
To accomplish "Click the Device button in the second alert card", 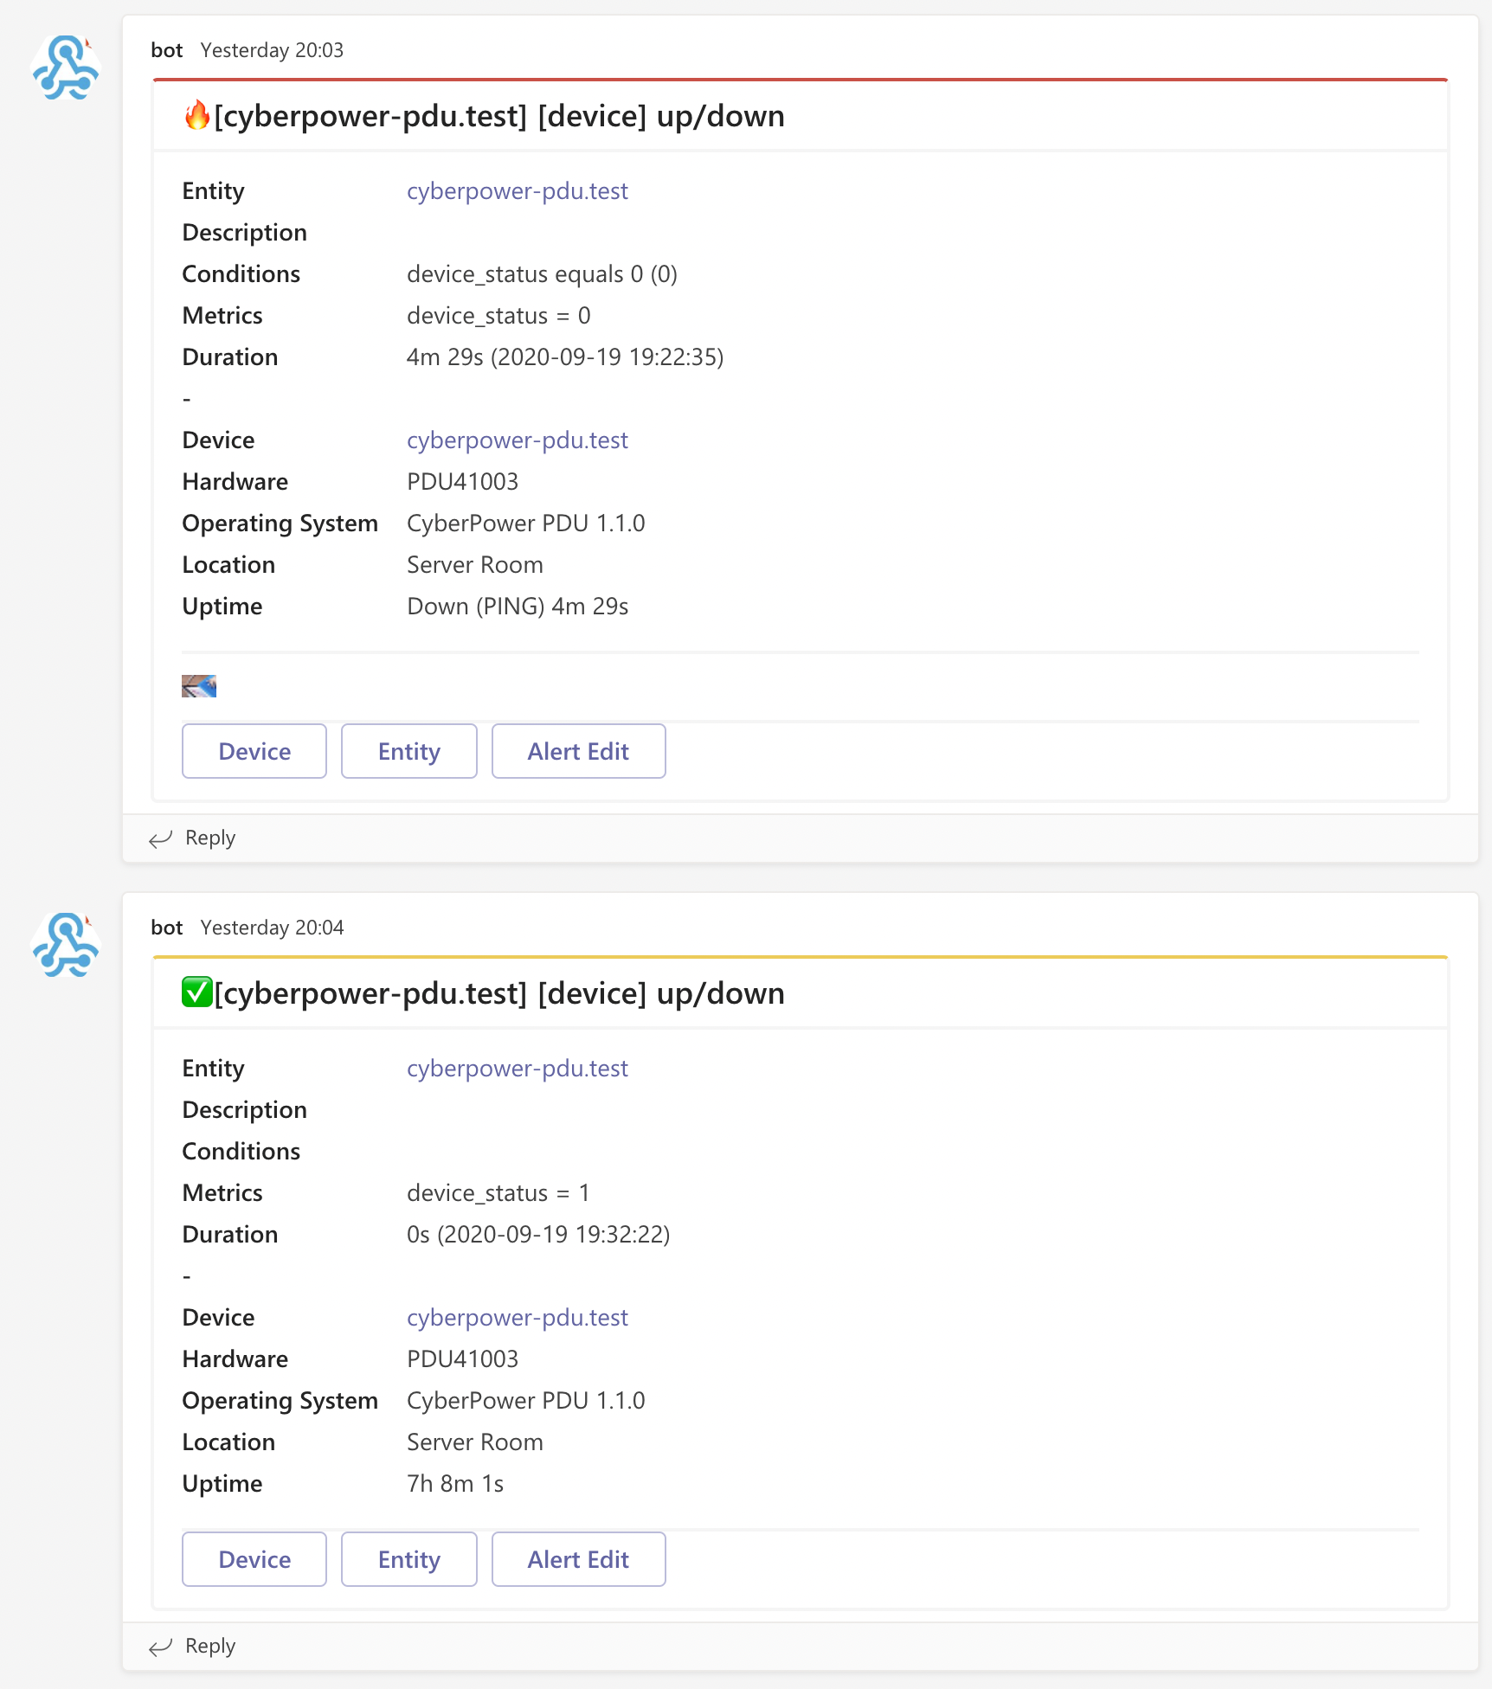I will pyautogui.click(x=254, y=1559).
